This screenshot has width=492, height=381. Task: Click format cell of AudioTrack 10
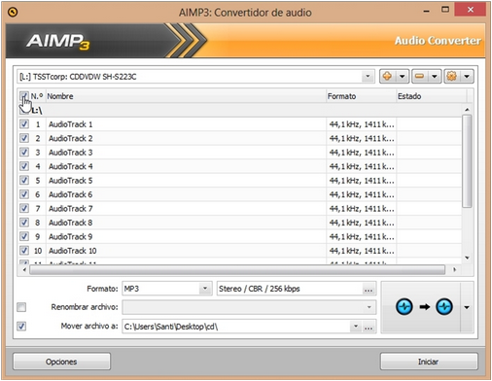(x=362, y=251)
